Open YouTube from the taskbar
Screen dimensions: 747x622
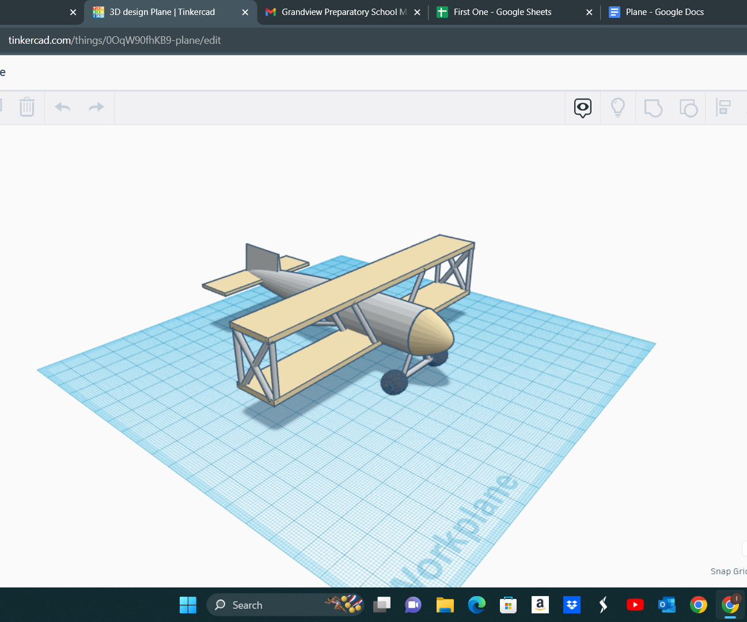(x=635, y=605)
